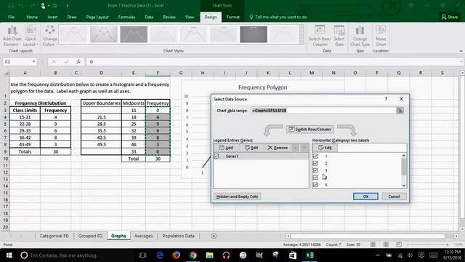
Task: Click the Share button
Action: pos(450,17)
